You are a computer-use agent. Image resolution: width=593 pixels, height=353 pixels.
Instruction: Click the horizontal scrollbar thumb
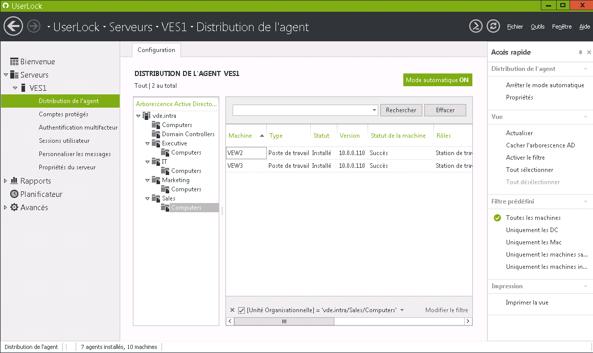[284, 321]
